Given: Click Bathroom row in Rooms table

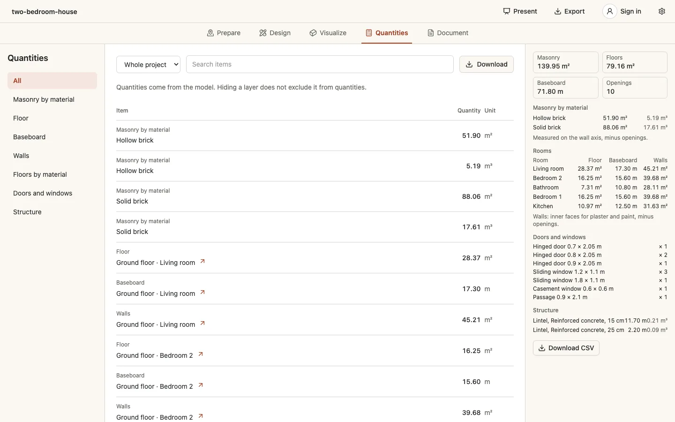Looking at the screenshot, I should click(x=600, y=188).
